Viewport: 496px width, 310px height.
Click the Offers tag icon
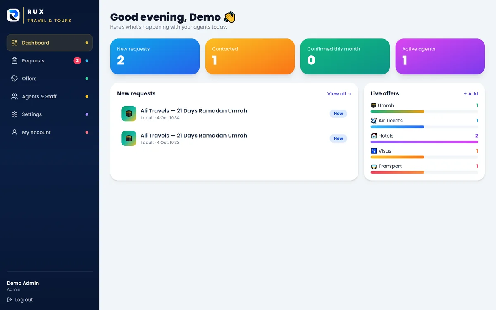14,79
